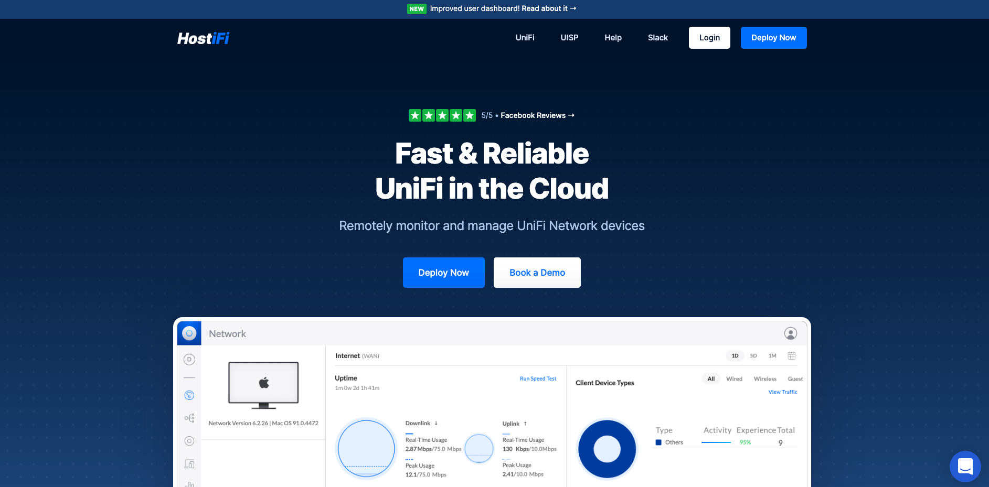Viewport: 989px width, 487px height.
Task: Click the hero Deploy Now button
Action: [x=443, y=273]
